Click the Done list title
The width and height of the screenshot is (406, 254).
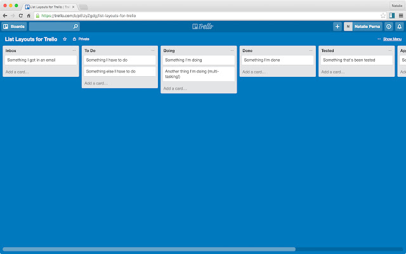pos(247,51)
